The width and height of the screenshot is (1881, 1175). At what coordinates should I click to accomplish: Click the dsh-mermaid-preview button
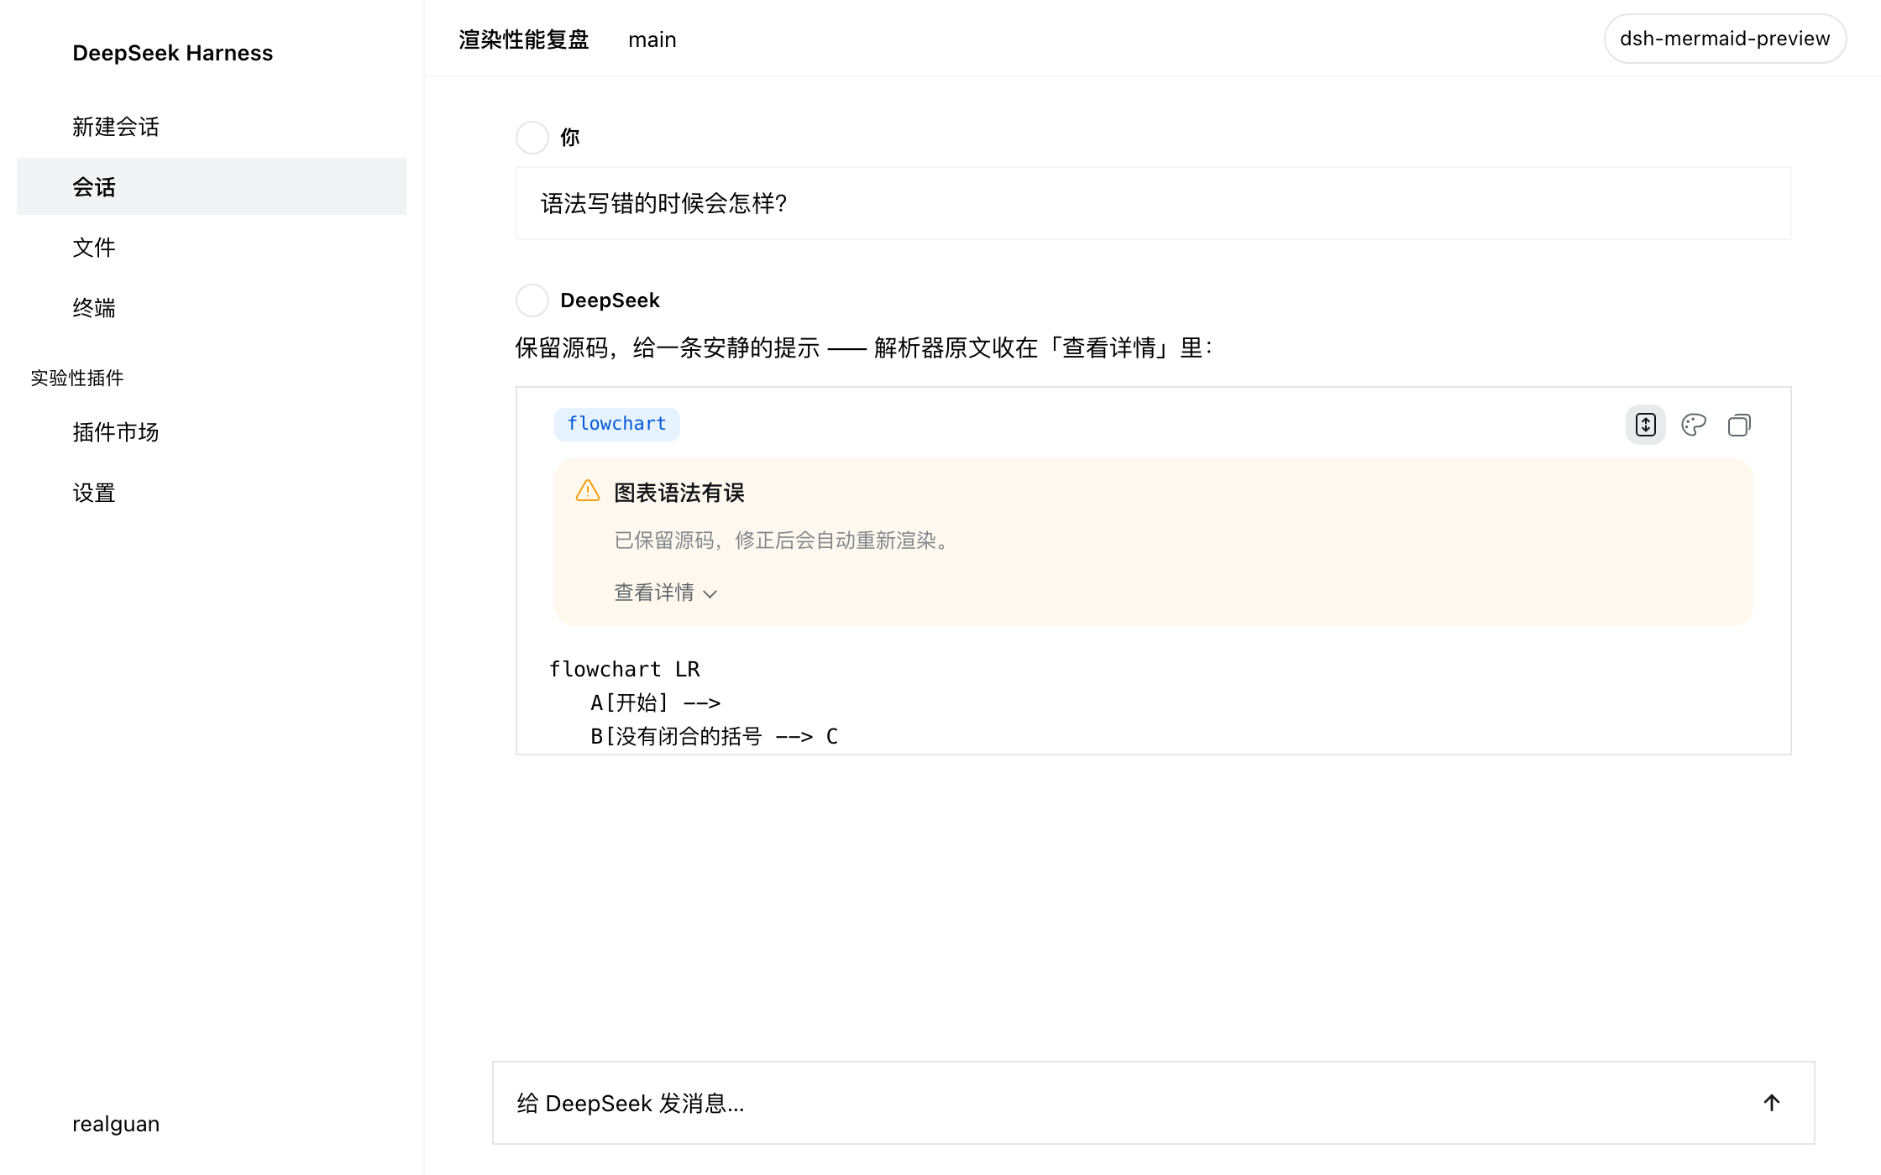tap(1725, 39)
